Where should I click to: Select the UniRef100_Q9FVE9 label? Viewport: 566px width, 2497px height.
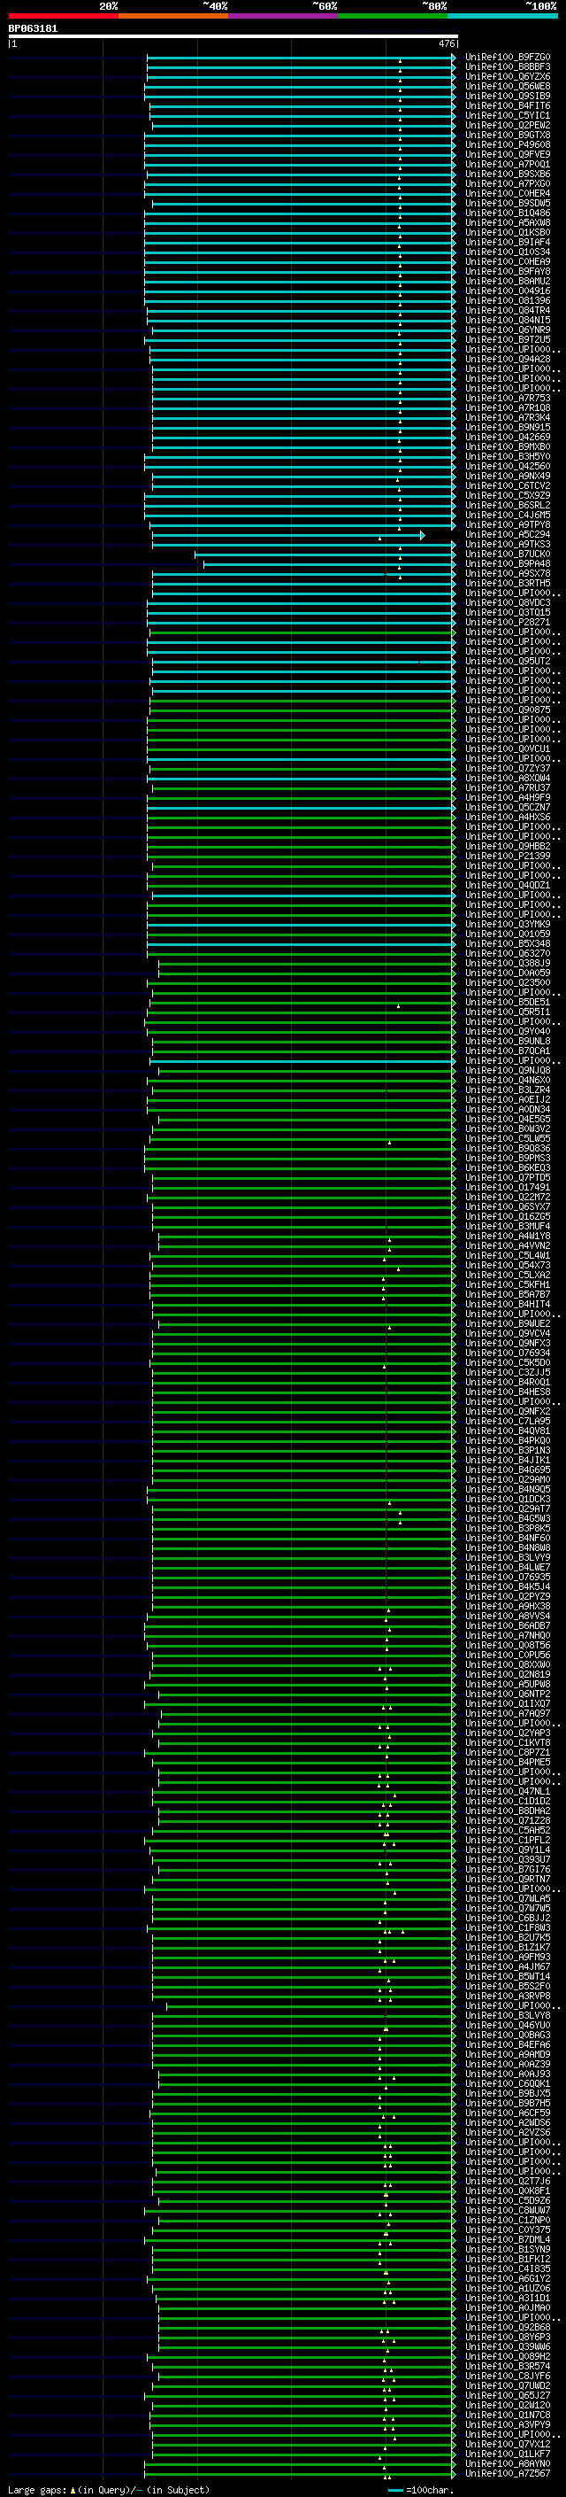(x=507, y=154)
